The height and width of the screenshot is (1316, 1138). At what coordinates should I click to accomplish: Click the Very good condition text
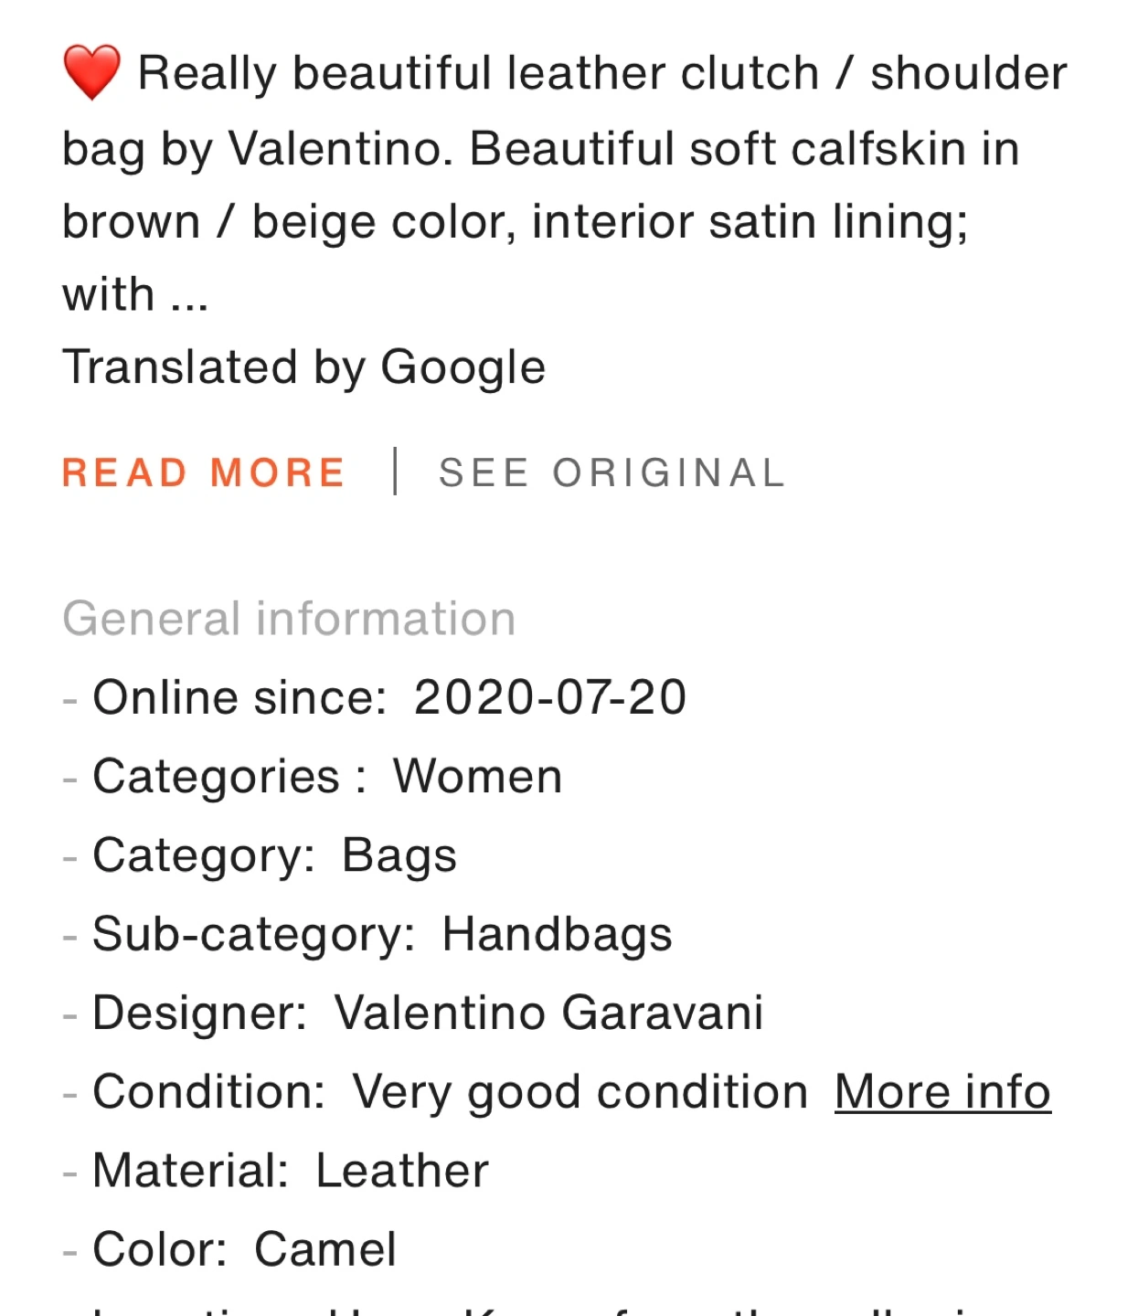pyautogui.click(x=580, y=1091)
